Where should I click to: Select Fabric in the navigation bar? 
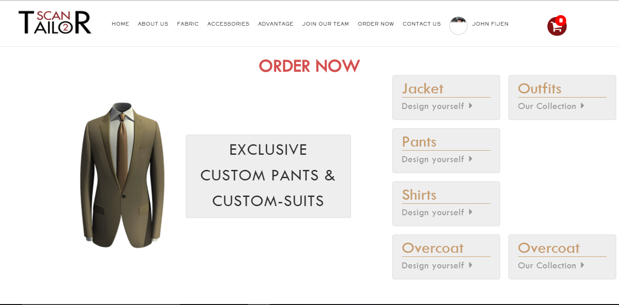(188, 24)
